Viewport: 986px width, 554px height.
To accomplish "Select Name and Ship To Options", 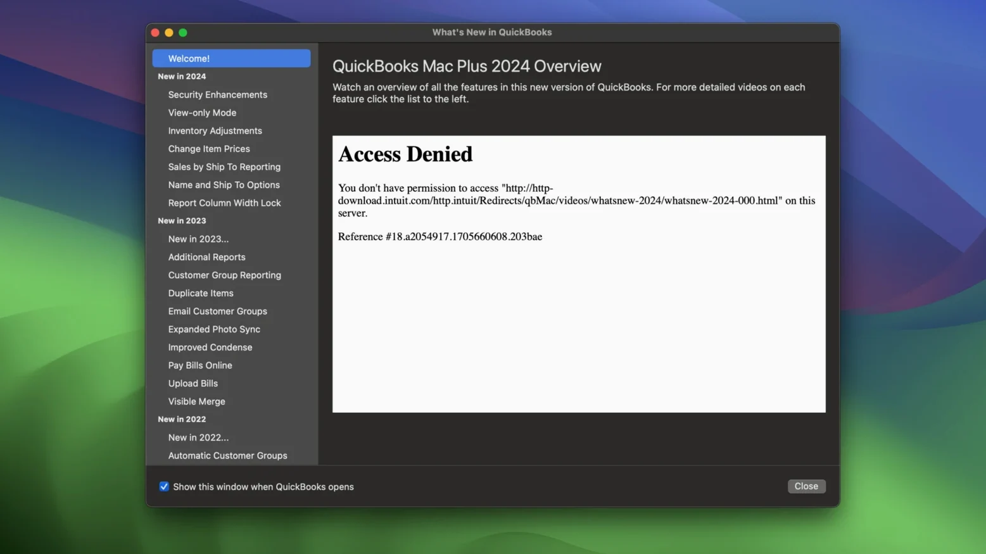I will point(224,185).
